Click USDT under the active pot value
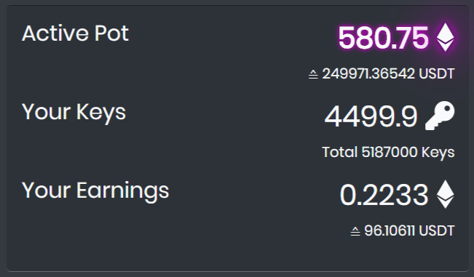Image resolution: width=474 pixels, height=277 pixels. pyautogui.click(x=437, y=74)
